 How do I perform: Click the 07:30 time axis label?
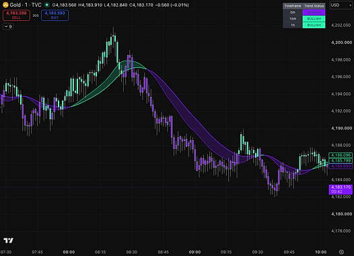tap(6, 252)
